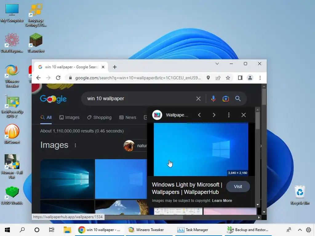The image size is (315, 236).
Task: Click the preview panel scroll-down arrow
Action: click(258, 205)
